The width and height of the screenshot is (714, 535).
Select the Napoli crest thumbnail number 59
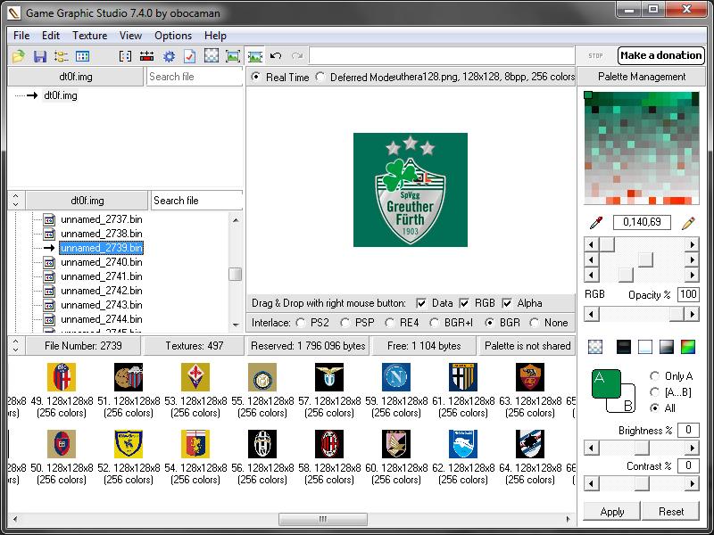[396, 377]
